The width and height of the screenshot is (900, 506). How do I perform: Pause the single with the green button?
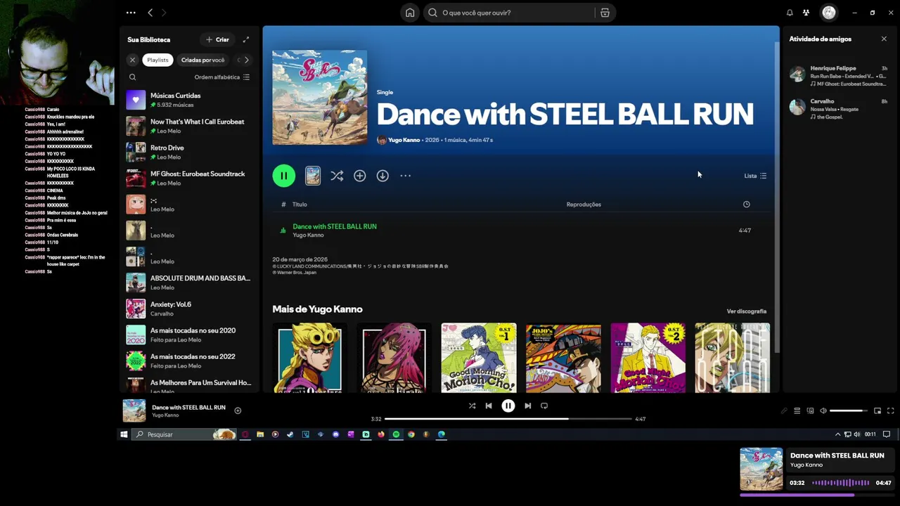[x=284, y=176]
